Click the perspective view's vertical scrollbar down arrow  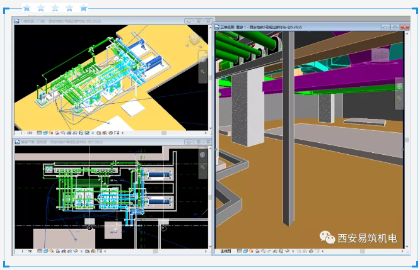(407, 247)
